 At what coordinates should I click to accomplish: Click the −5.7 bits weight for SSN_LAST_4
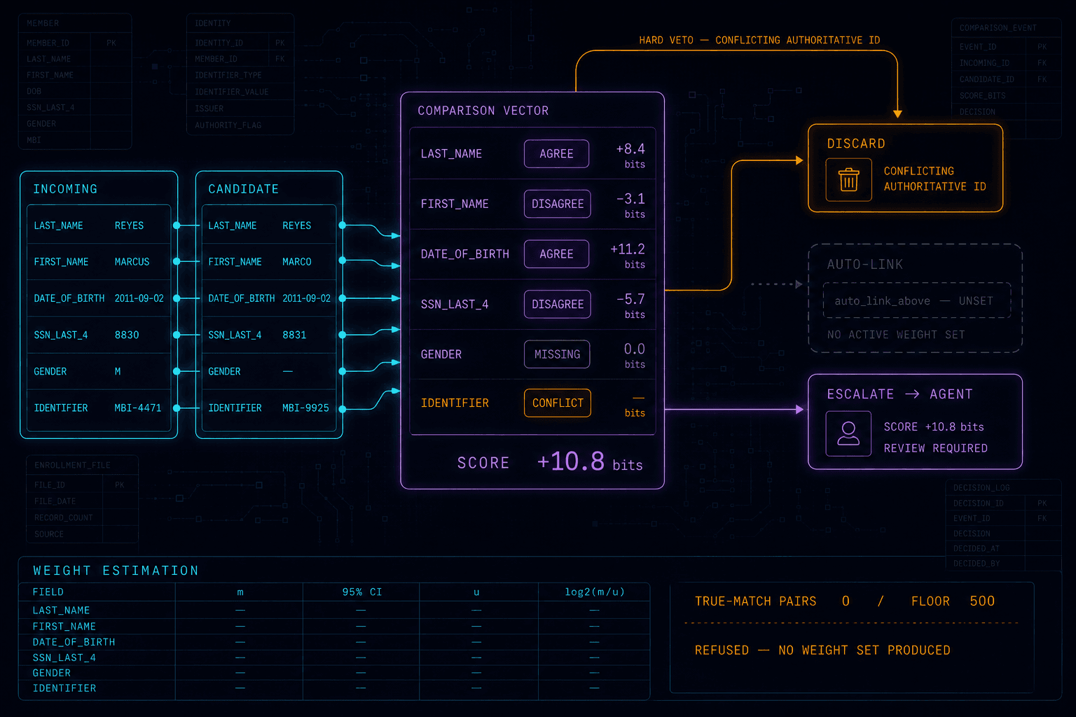click(x=630, y=306)
